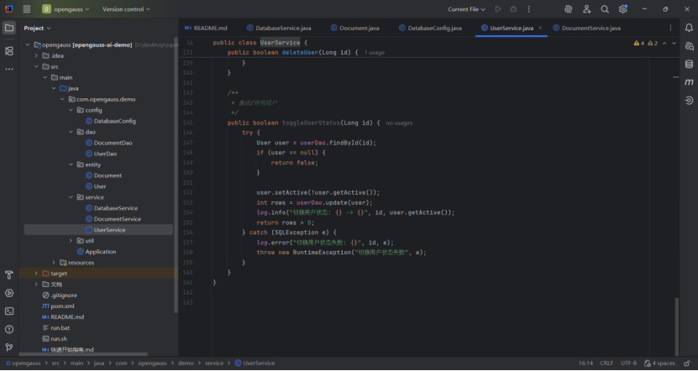This screenshot has width=698, height=371.
Task: Click the 1 usage hint for deleteUser
Action: click(374, 53)
